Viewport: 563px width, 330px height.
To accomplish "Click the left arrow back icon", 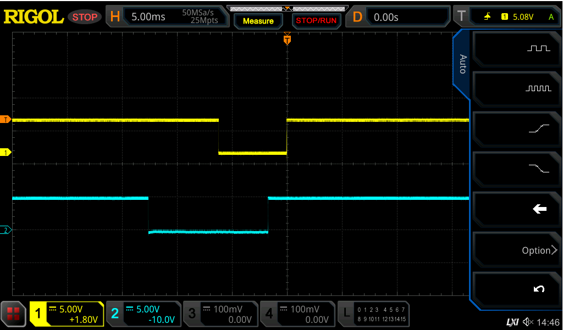I will 540,209.
